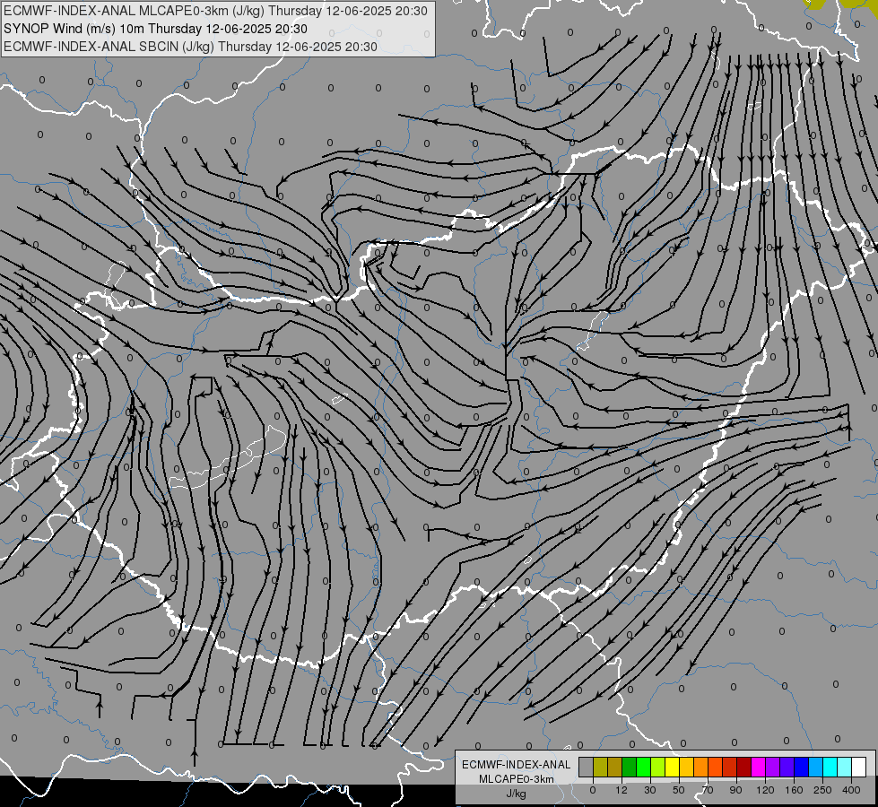
Task: Click the legend value label 90
Action: point(735,790)
